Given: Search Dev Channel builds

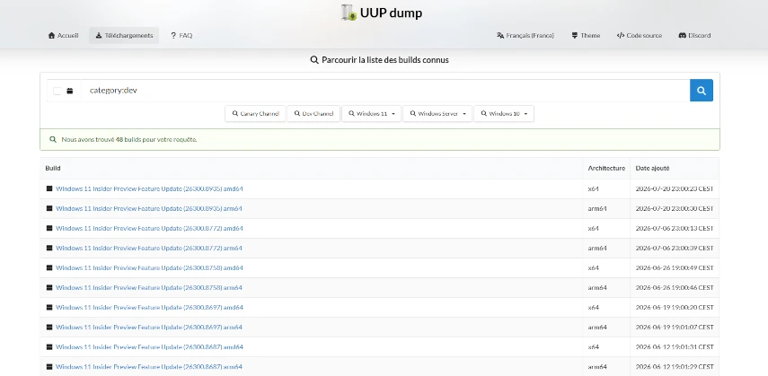Looking at the screenshot, I should coord(313,114).
